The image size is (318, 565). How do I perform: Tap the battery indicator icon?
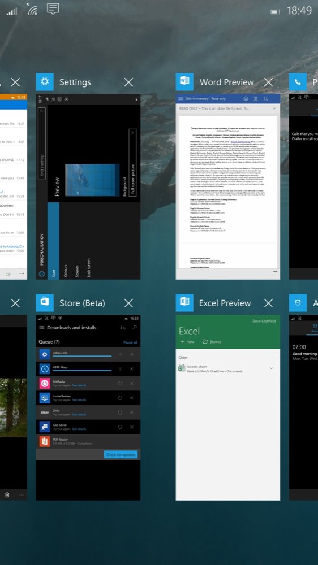(275, 12)
